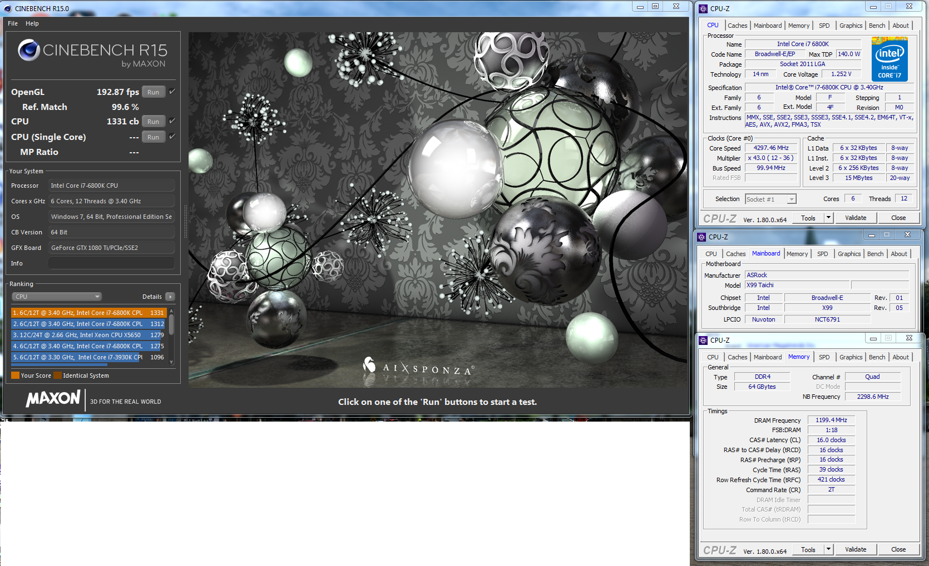Image resolution: width=929 pixels, height=566 pixels.
Task: Click Tools button in bottom CPU-Z window
Action: (808, 549)
